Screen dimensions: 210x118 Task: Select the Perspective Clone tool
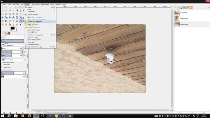10,25
